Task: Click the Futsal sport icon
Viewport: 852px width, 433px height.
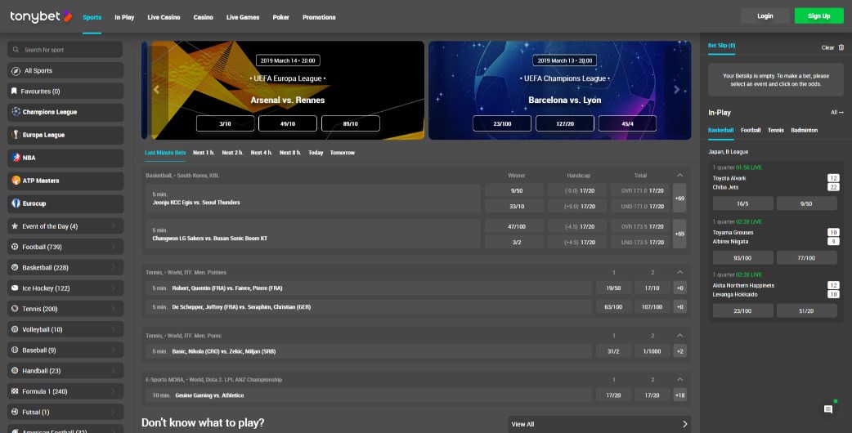Action: [15, 412]
